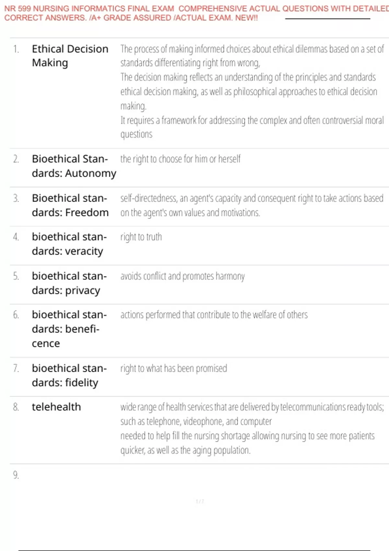
Task: Select the "bioethical standards: veracity" term
Action: (69, 244)
